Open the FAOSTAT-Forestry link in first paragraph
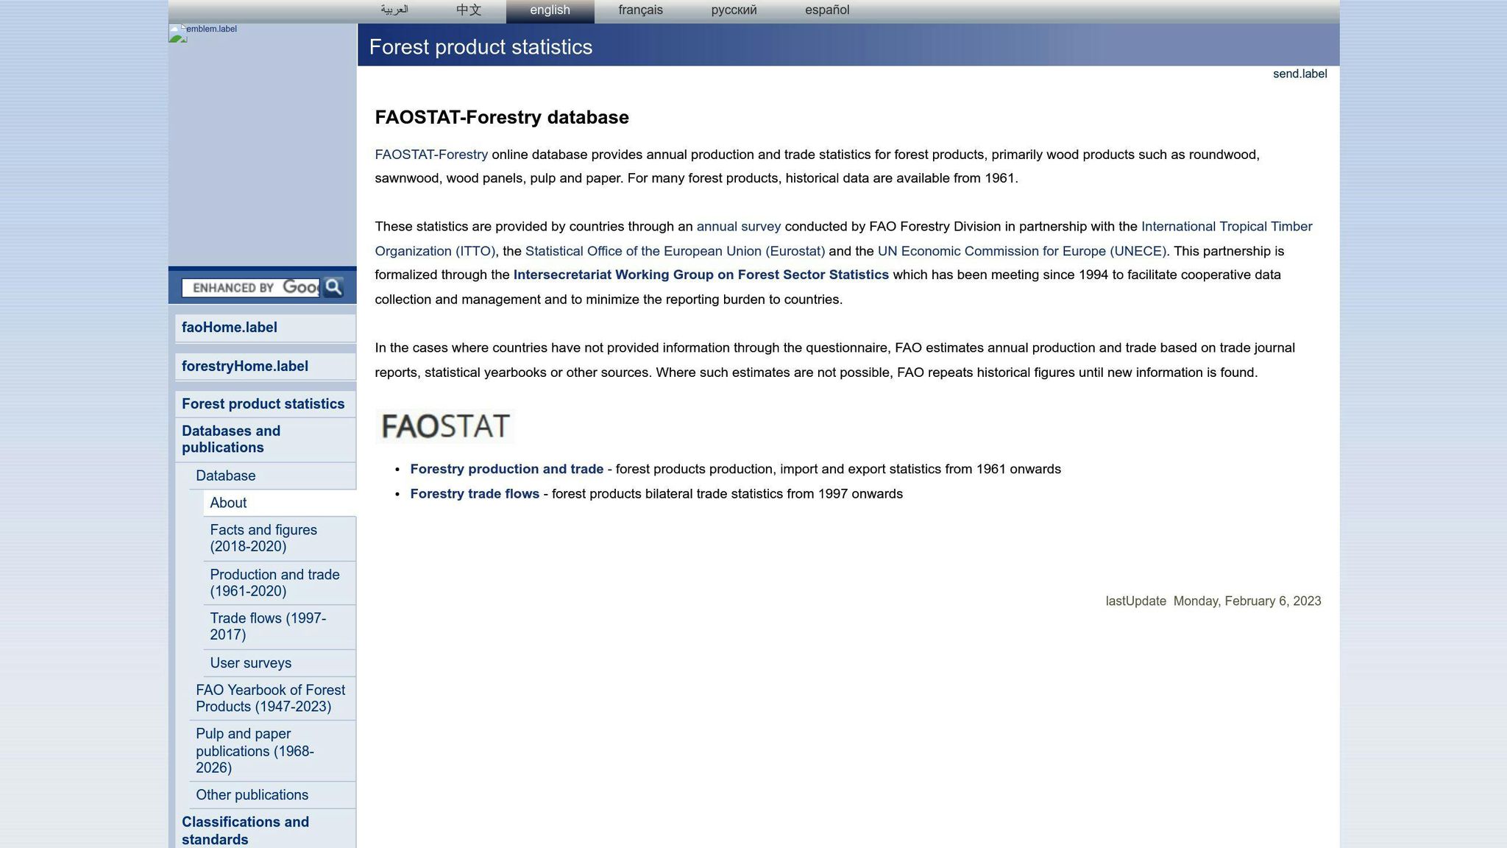1507x848 pixels. (x=431, y=155)
